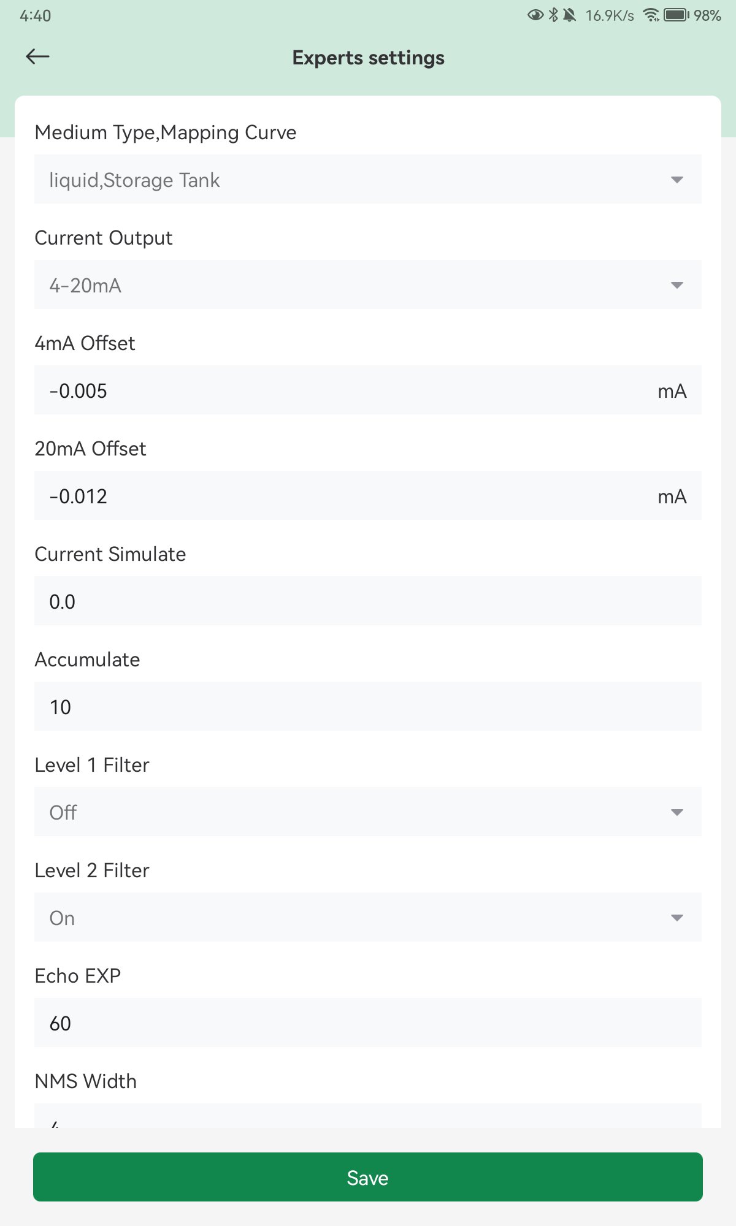
Task: Tap the muted notification bell icon
Action: (x=570, y=15)
